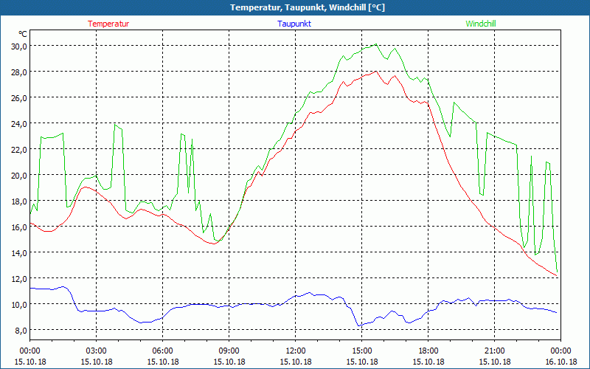
Task: Select the 20,0 y-axis label
Action: (18, 175)
